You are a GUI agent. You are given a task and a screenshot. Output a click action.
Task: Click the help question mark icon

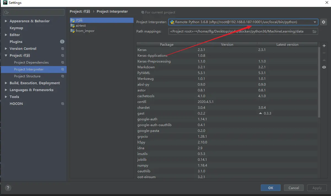(8, 188)
